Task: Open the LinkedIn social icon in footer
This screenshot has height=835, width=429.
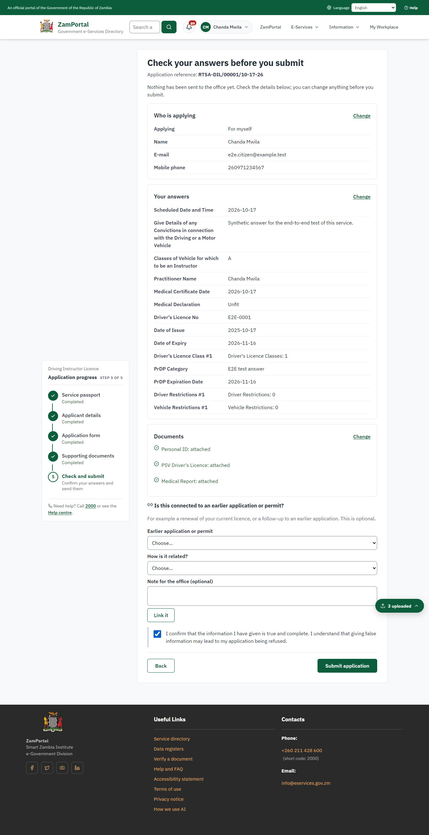Action: click(77, 767)
